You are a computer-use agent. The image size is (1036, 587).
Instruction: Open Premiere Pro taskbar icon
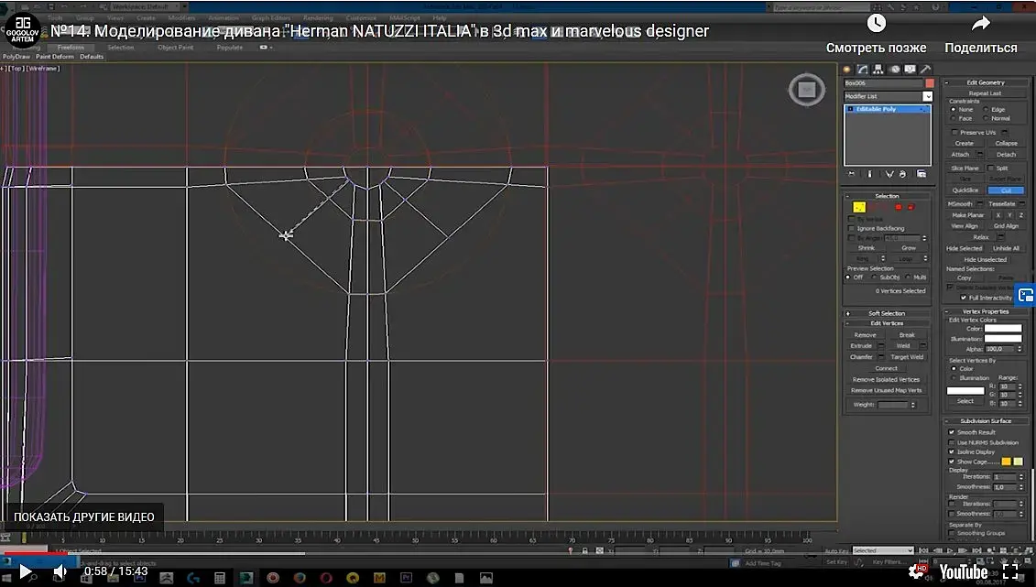407,578
